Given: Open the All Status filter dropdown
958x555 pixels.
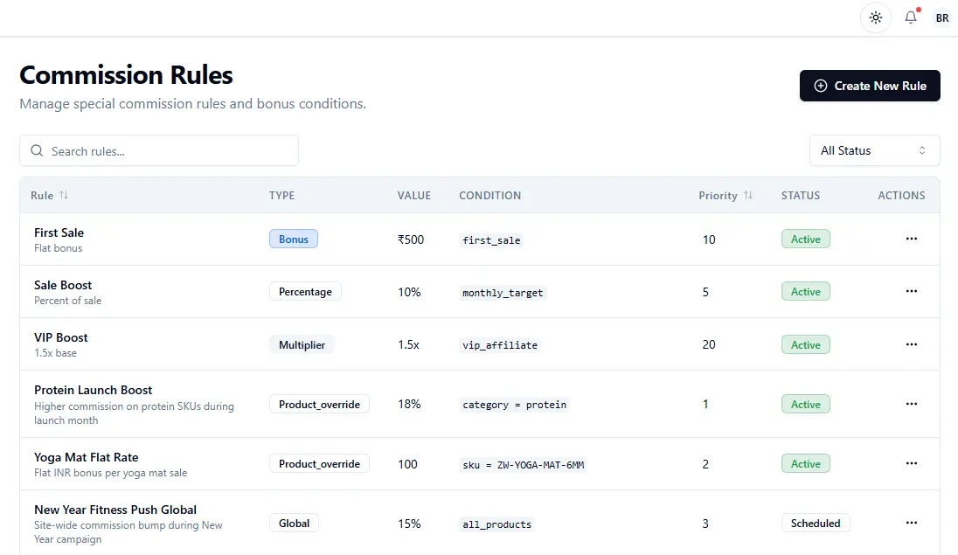Looking at the screenshot, I should 874,150.
